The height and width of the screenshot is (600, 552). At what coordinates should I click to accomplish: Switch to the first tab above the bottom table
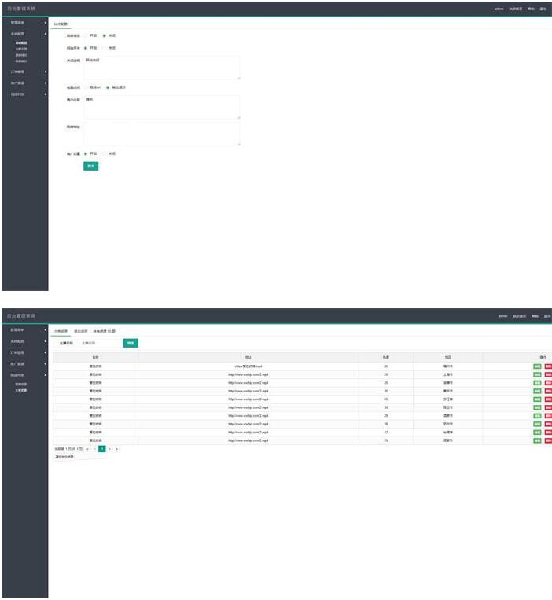pos(61,331)
